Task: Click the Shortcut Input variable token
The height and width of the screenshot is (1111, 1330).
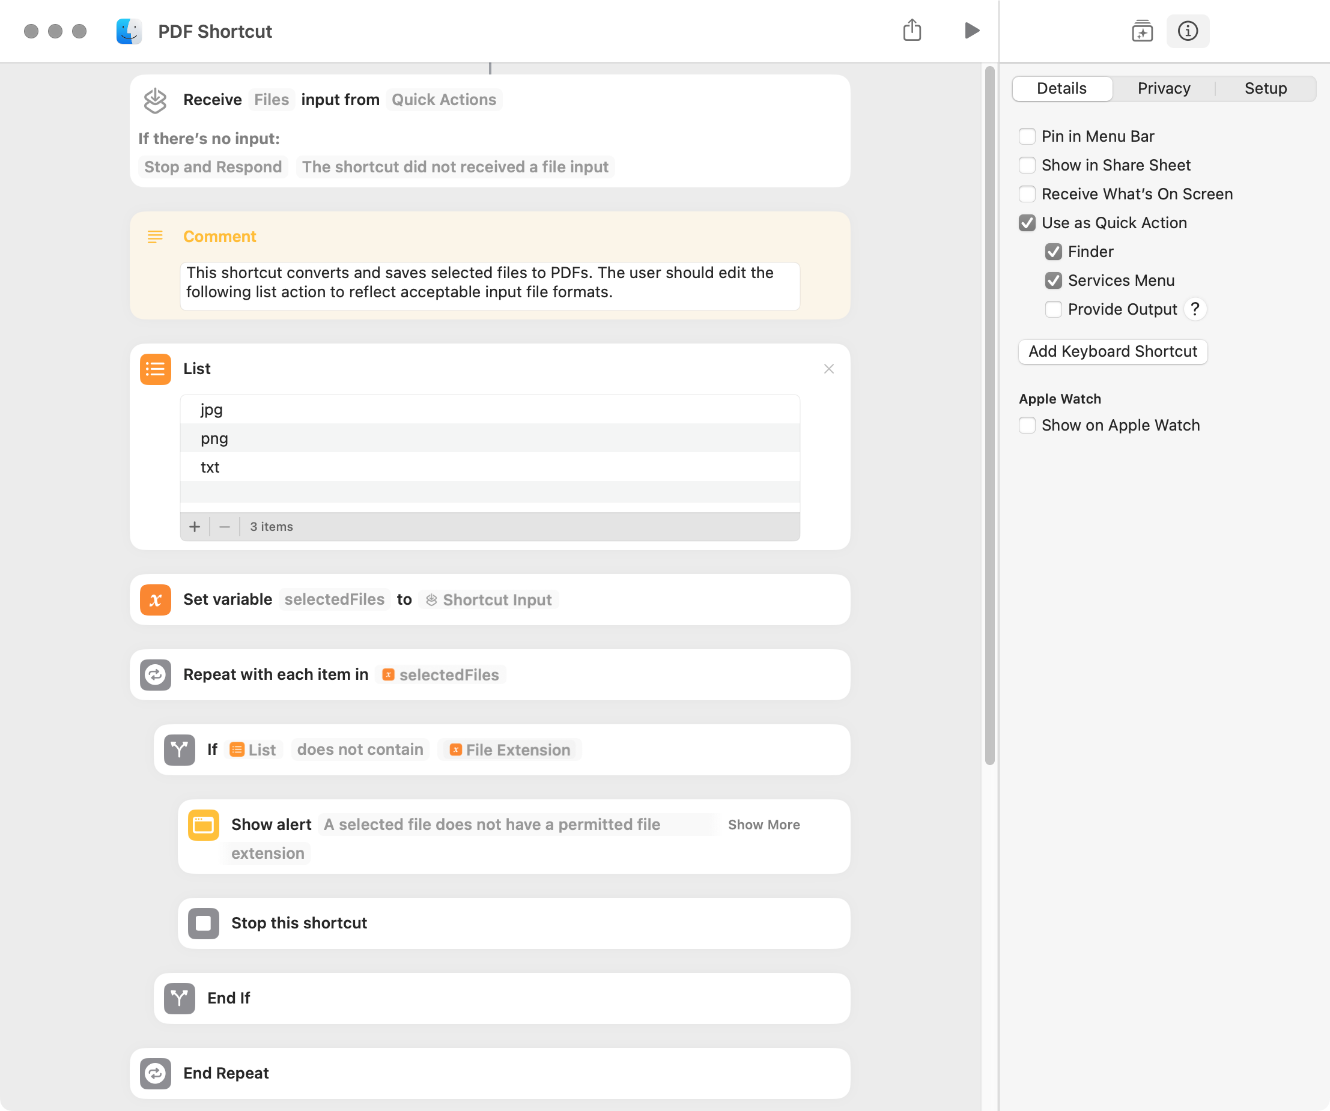Action: tap(488, 599)
